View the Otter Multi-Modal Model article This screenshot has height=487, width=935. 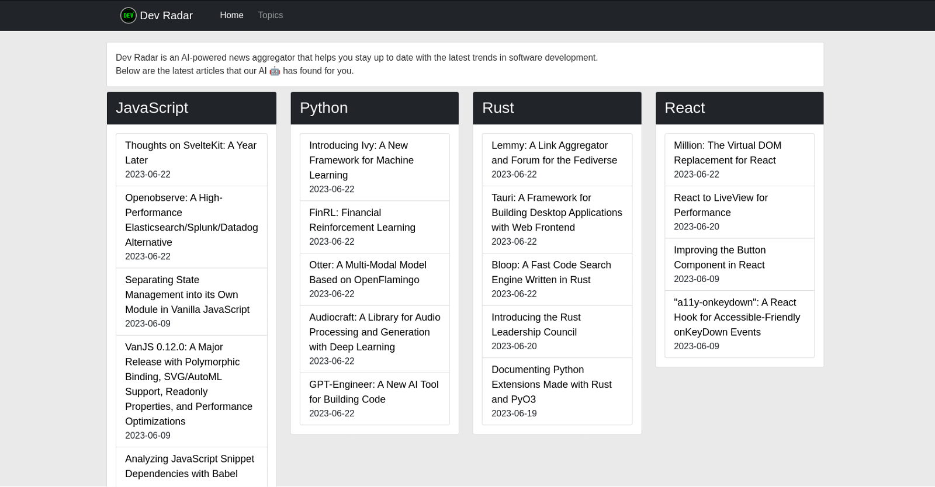click(x=368, y=272)
